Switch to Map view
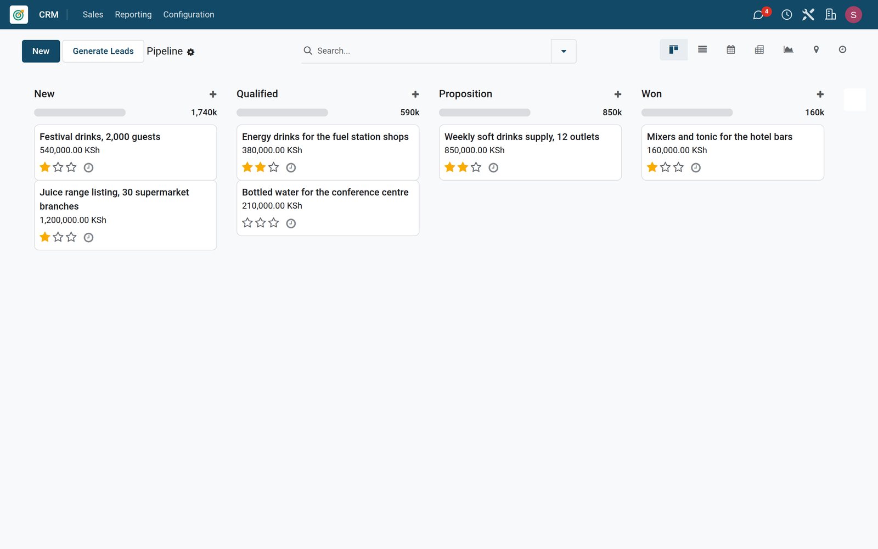Image resolution: width=878 pixels, height=549 pixels. pos(816,50)
